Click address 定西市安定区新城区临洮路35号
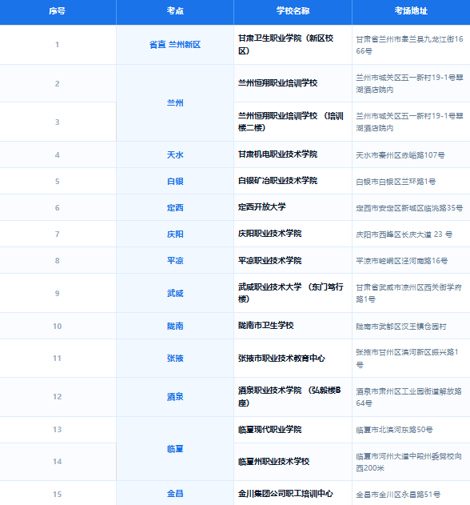The image size is (470, 505). pyautogui.click(x=409, y=208)
